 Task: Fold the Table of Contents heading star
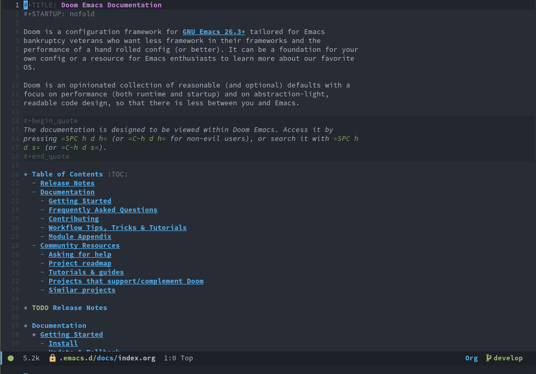(x=26, y=174)
